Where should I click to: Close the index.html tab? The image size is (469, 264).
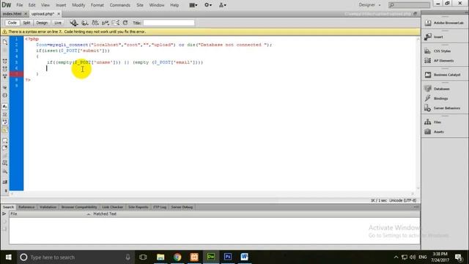[x=26, y=14]
